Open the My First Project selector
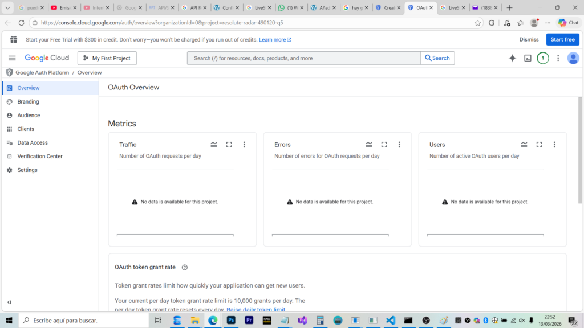This screenshot has width=584, height=328. (107, 58)
